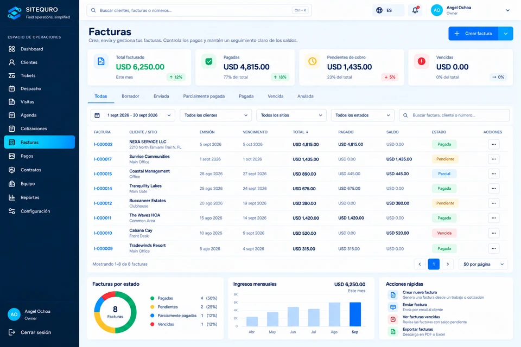Click the Pendientes de cobro clock icon
This screenshot has width=521, height=347.
(313, 61)
